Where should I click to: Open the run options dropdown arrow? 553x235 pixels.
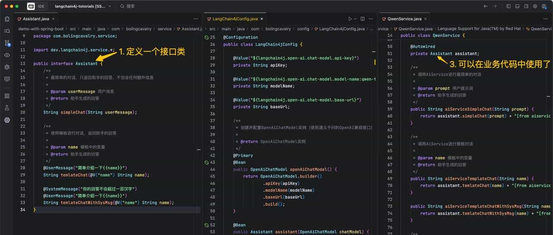[x=355, y=19]
